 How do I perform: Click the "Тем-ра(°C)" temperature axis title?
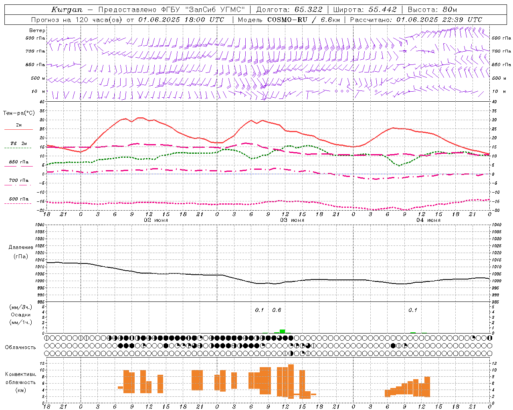[x=19, y=113]
